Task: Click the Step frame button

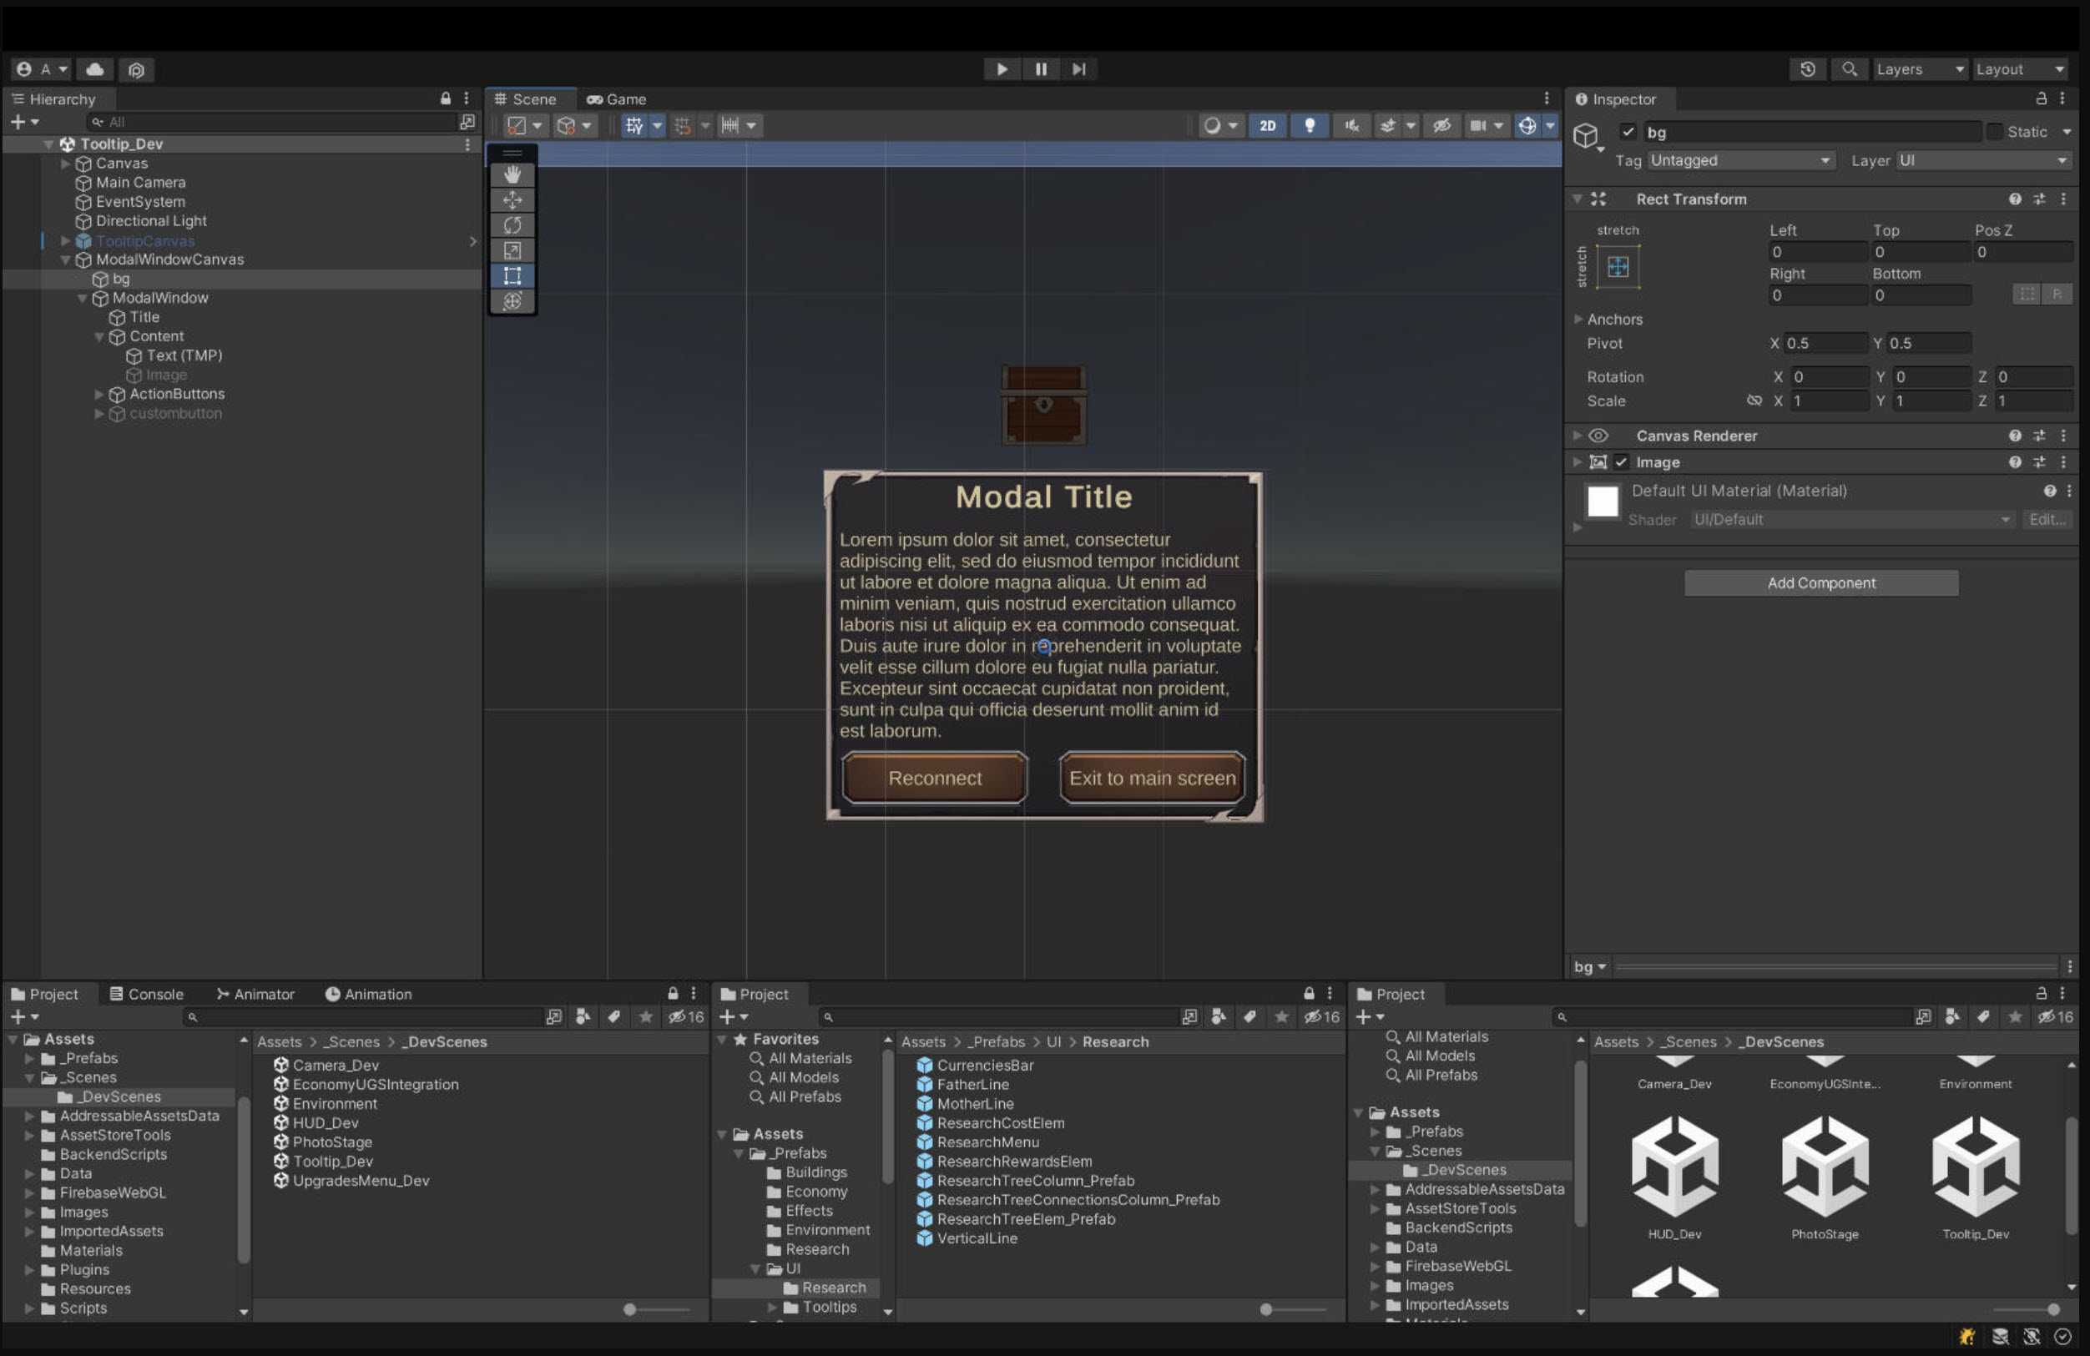Action: coord(1079,69)
